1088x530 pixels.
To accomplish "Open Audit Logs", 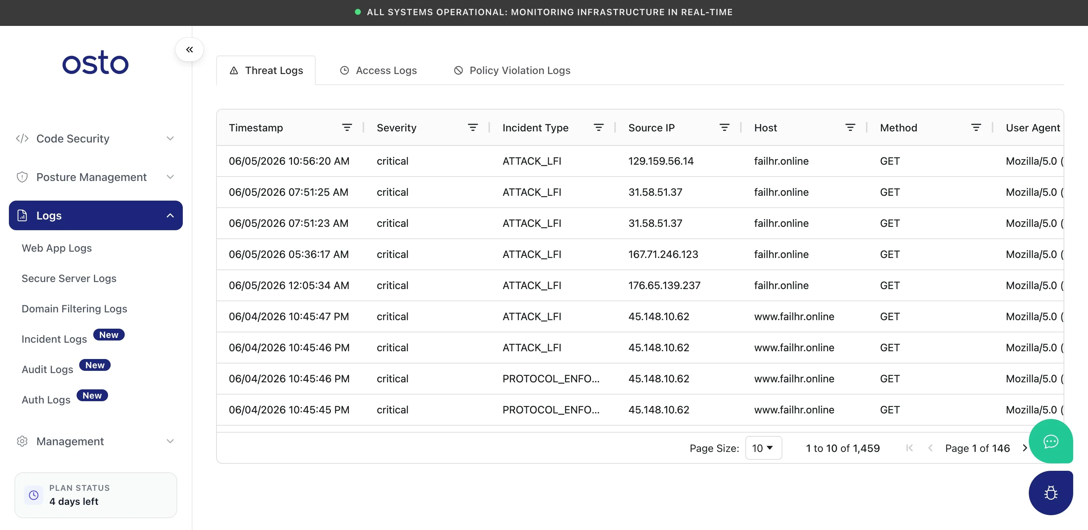I will (47, 369).
